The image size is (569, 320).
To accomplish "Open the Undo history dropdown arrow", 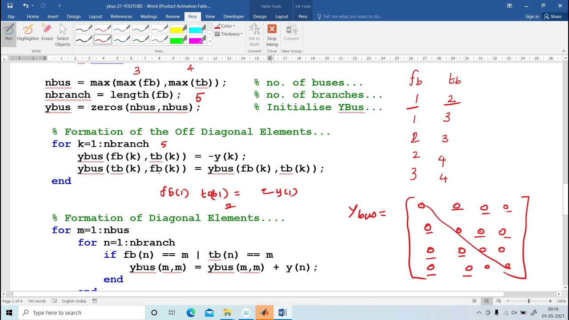I will coord(32,6).
